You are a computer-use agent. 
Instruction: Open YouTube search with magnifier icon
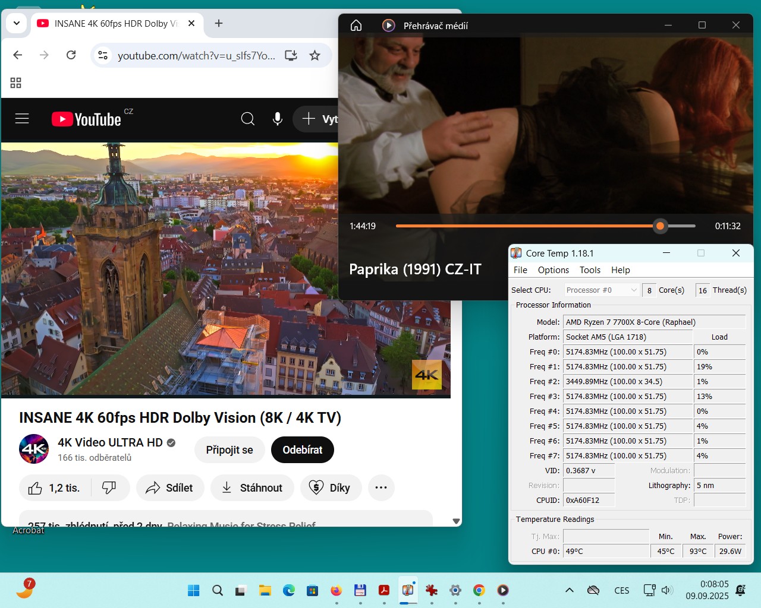pyautogui.click(x=248, y=119)
